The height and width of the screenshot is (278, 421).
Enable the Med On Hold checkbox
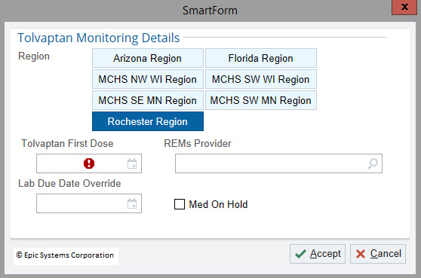(180, 204)
